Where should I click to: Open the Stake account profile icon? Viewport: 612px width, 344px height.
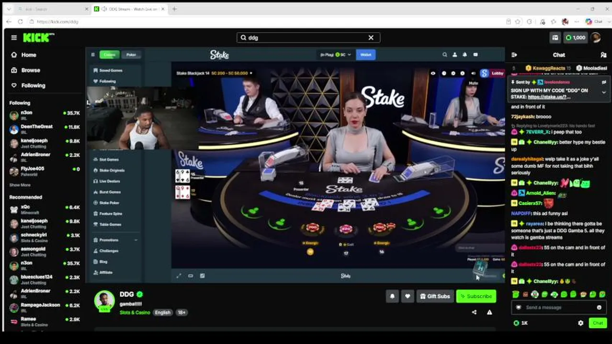click(x=455, y=54)
